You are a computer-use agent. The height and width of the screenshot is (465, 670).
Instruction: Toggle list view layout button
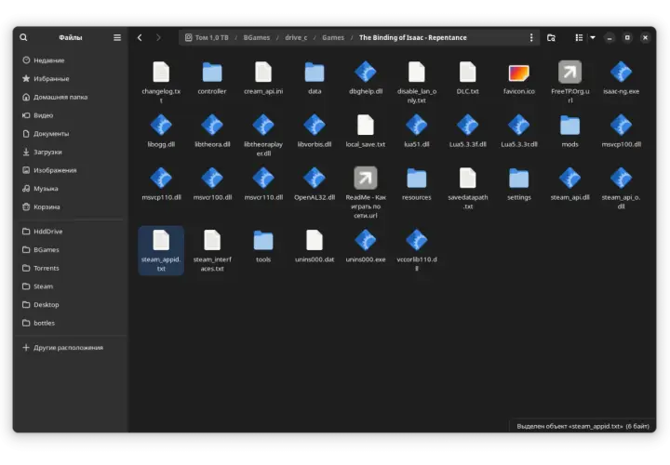click(x=579, y=37)
